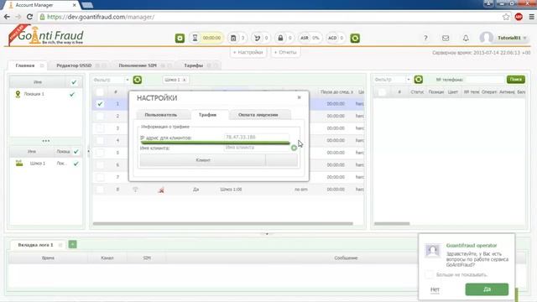Check the row 2 channel checkbox

[100, 116]
